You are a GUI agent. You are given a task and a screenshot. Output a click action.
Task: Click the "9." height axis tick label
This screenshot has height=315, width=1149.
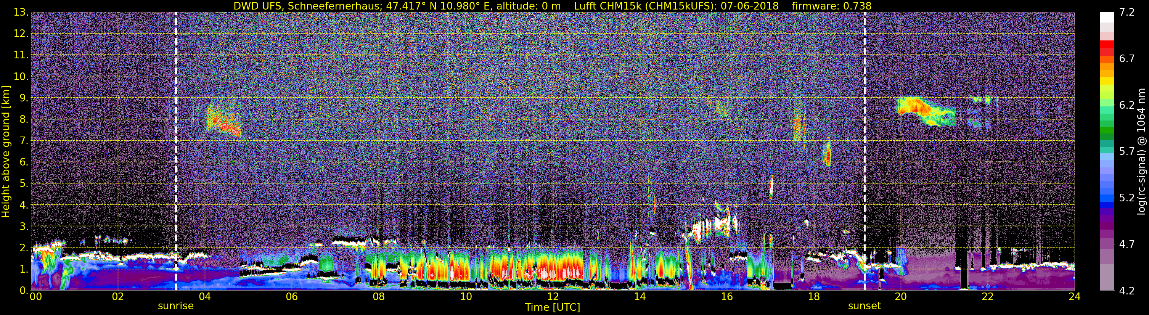pyautogui.click(x=23, y=98)
